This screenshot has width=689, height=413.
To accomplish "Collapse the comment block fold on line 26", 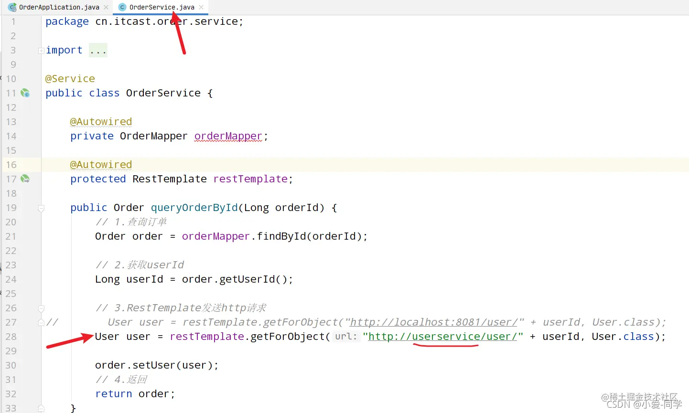I will tap(41, 308).
